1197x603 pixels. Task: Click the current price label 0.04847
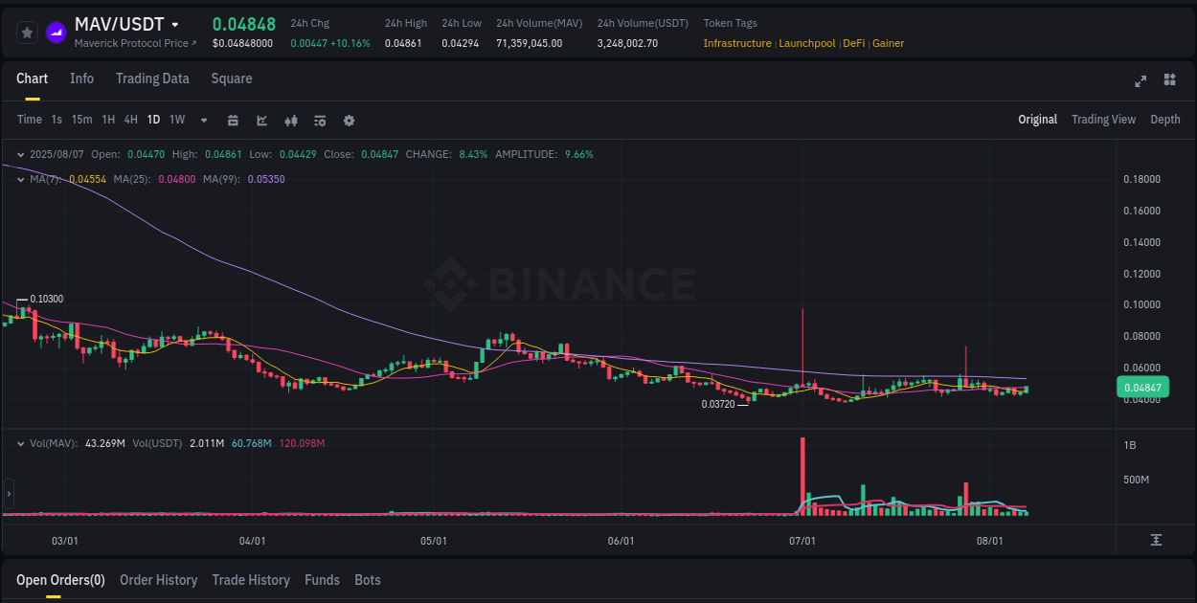[1143, 387]
